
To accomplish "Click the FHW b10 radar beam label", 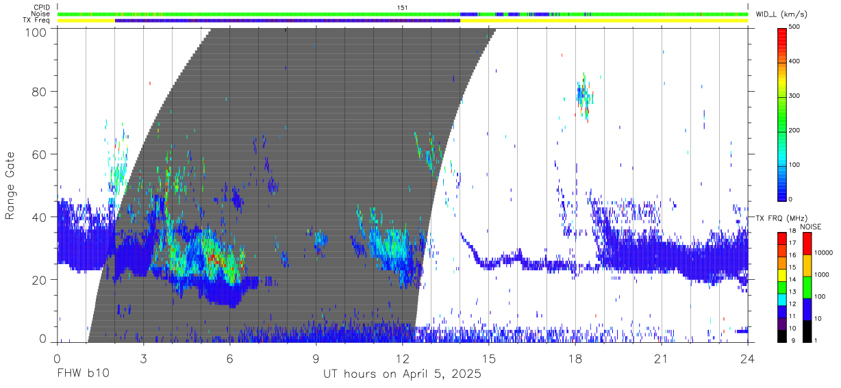I will [x=82, y=375].
